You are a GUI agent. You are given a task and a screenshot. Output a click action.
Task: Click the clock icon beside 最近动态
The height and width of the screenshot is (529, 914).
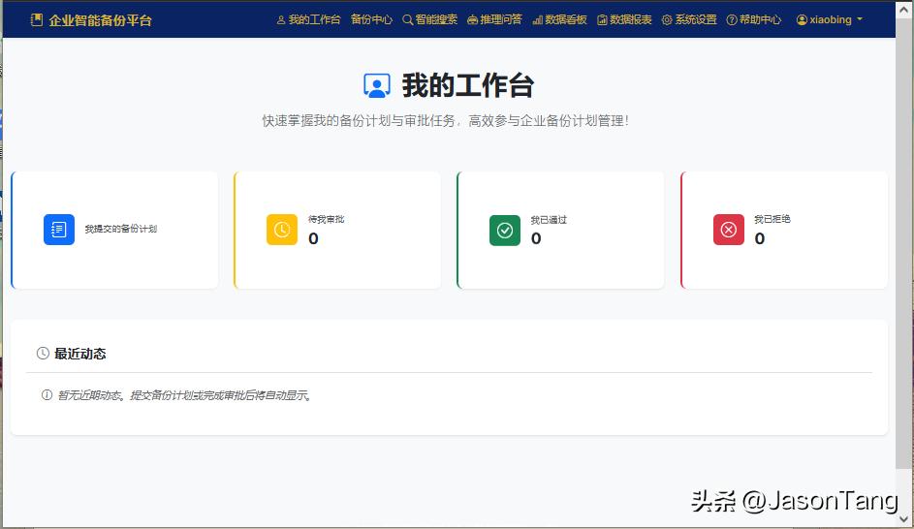(43, 354)
